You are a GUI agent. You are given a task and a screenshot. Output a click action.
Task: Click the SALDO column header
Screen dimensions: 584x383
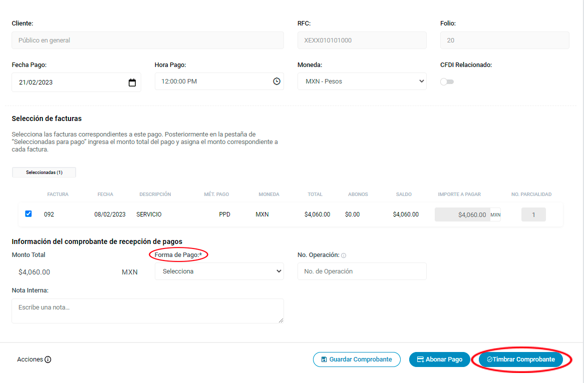404,194
